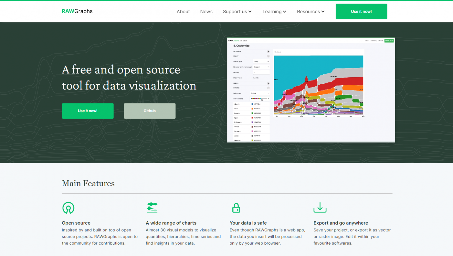This screenshot has height=256, width=453.
Task: Click the green 'Use it now!' header button
Action: point(361,11)
